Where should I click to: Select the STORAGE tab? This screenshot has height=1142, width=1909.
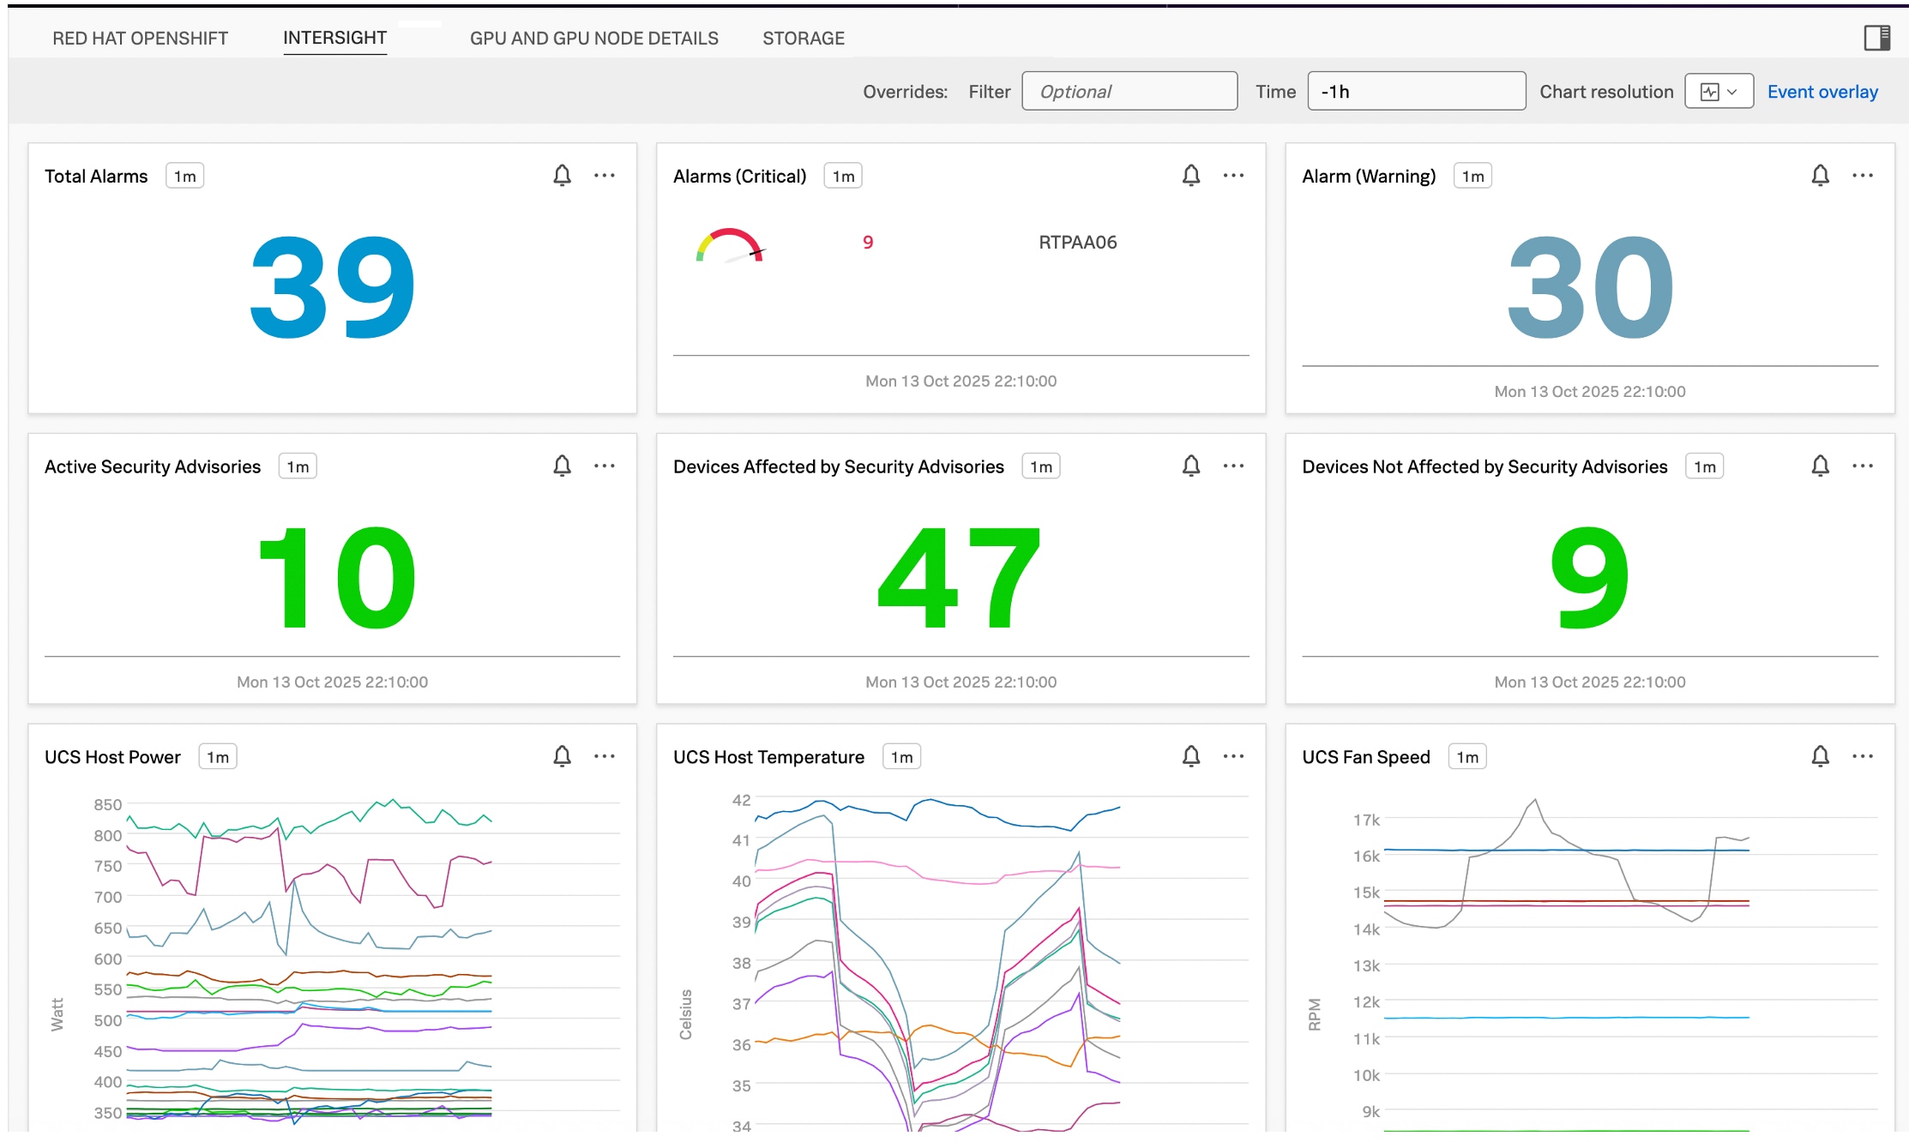tap(803, 39)
